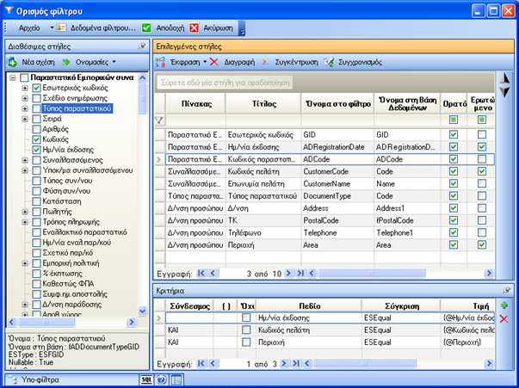Viewport: 519px width, 388px height.
Task: Move selected column down with arrow
Action: point(504,92)
